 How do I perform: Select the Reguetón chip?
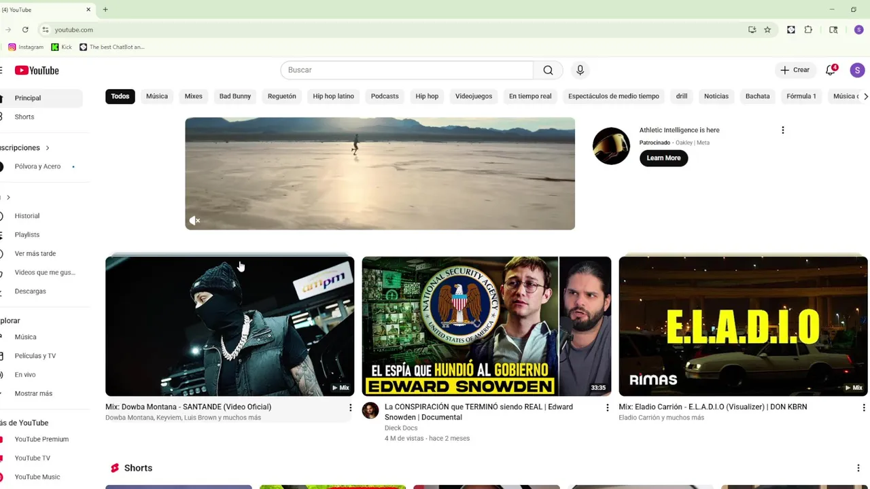(x=282, y=96)
